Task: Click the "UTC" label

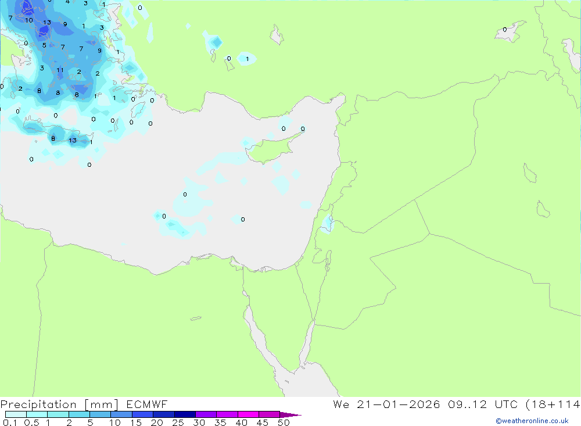Action: pos(506,404)
